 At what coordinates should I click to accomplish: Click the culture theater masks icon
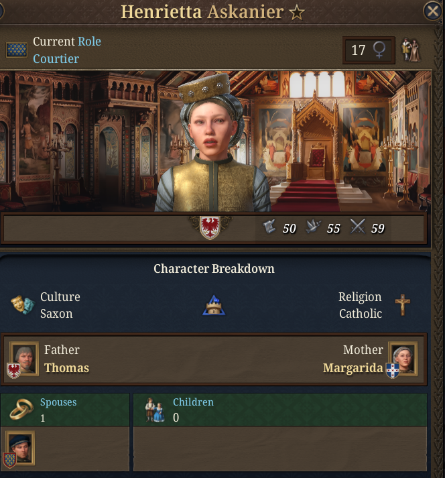(x=23, y=305)
